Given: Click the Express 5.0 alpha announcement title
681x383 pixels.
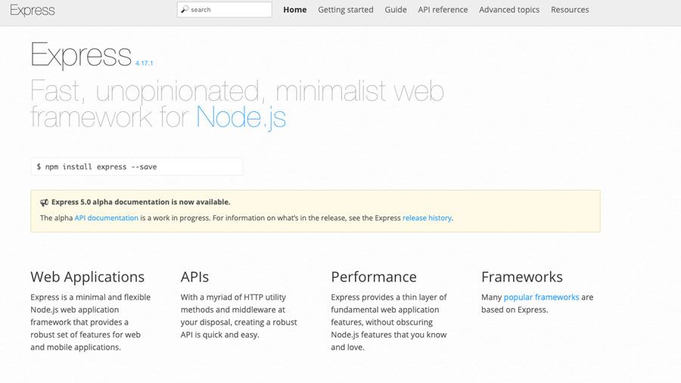Looking at the screenshot, I should click(141, 202).
